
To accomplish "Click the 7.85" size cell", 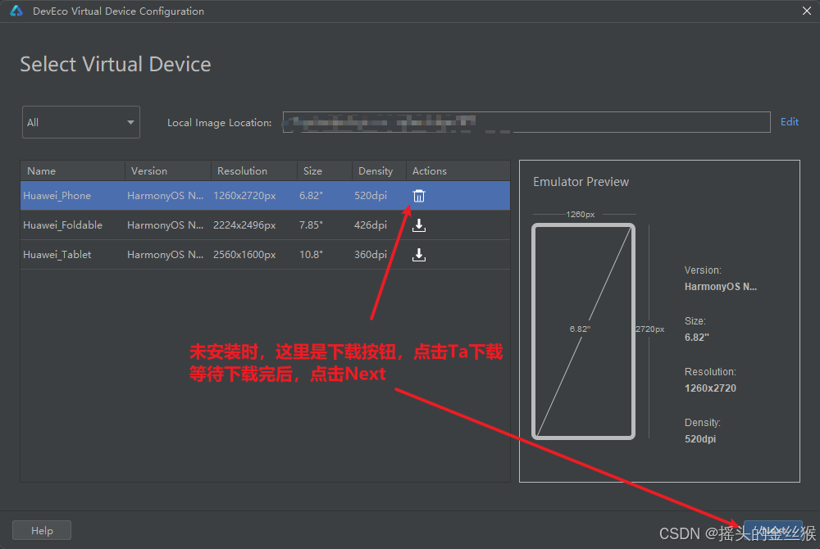I will tap(311, 225).
